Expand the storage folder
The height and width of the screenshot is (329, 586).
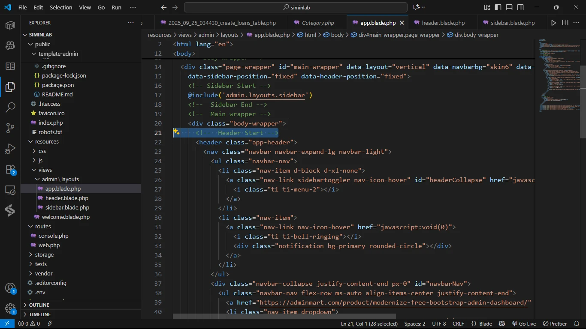44,254
